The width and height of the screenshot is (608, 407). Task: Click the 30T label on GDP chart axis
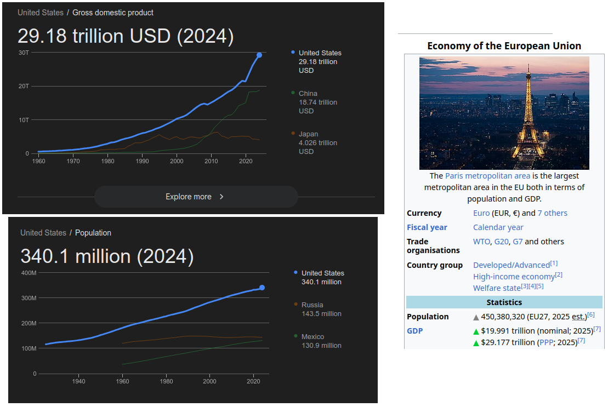coord(24,53)
